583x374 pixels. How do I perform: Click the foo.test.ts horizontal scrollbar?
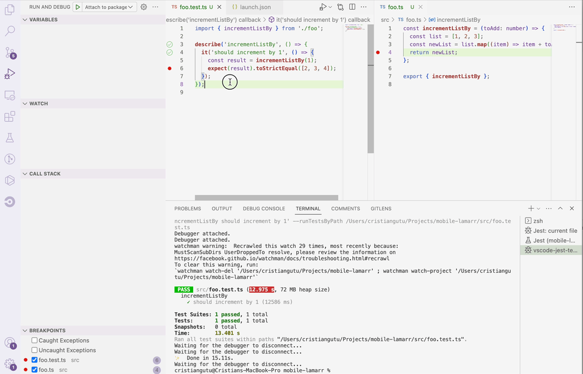(x=266, y=198)
